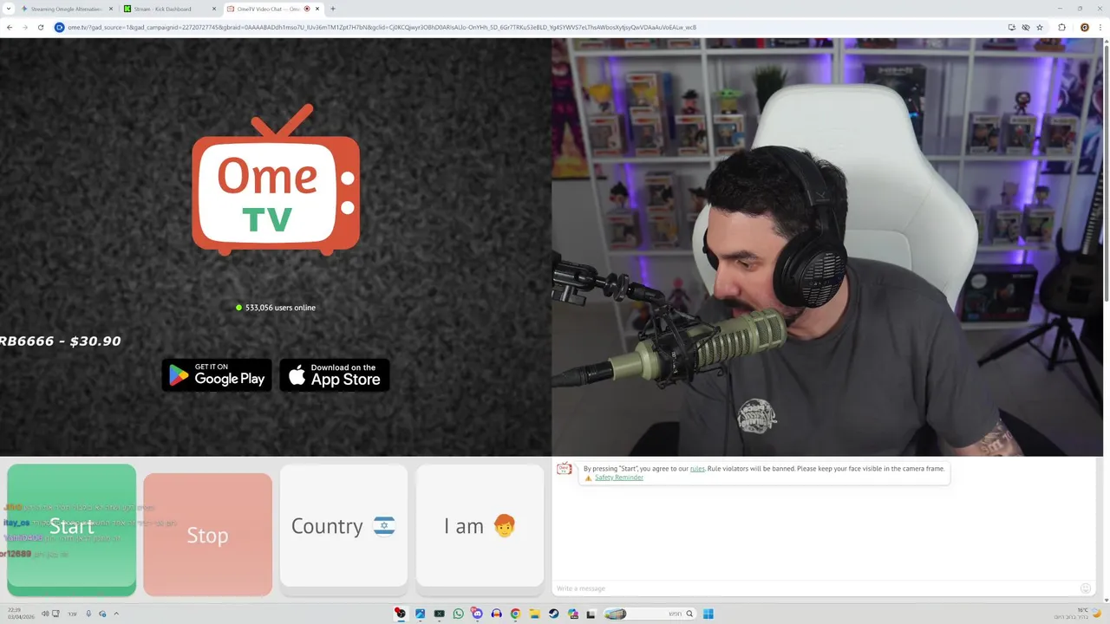1110x624 pixels.
Task: Open the Chrome three-dot menu
Action: point(1100,27)
